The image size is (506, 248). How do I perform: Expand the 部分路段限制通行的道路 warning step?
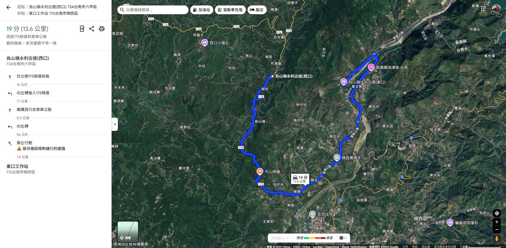click(44, 149)
